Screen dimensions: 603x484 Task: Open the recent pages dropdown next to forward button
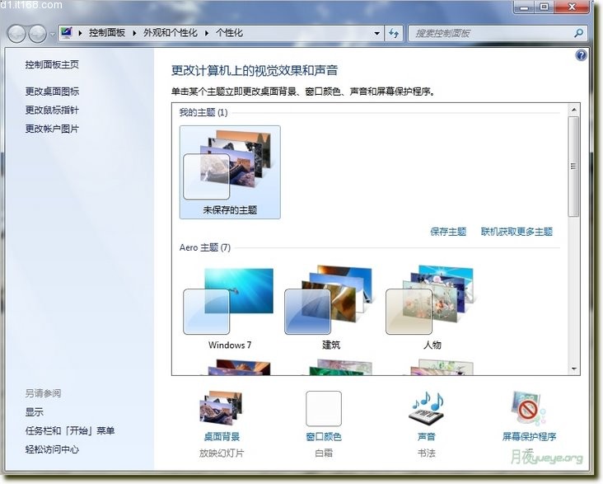click(53, 34)
